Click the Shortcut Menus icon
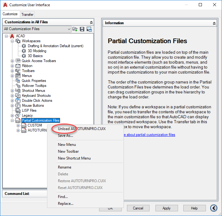The height and width of the screenshot is (216, 222). (x=18, y=91)
